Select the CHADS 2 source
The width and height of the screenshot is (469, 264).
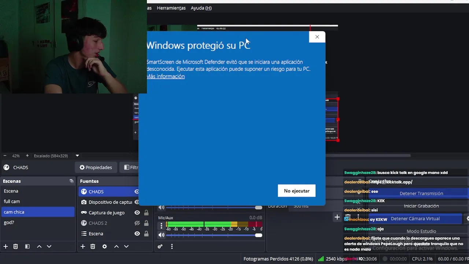pos(98,223)
